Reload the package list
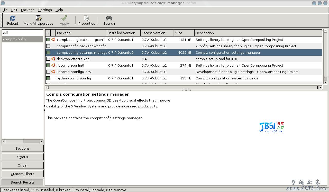This screenshot has height=192, width=329. tap(12, 20)
